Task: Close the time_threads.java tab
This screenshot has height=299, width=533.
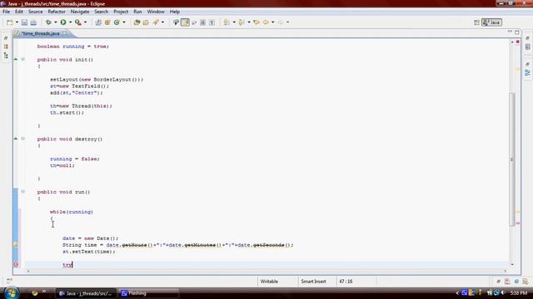Action: point(65,33)
